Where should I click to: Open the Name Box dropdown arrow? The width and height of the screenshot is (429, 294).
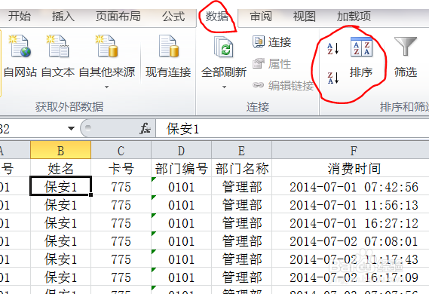(x=71, y=128)
